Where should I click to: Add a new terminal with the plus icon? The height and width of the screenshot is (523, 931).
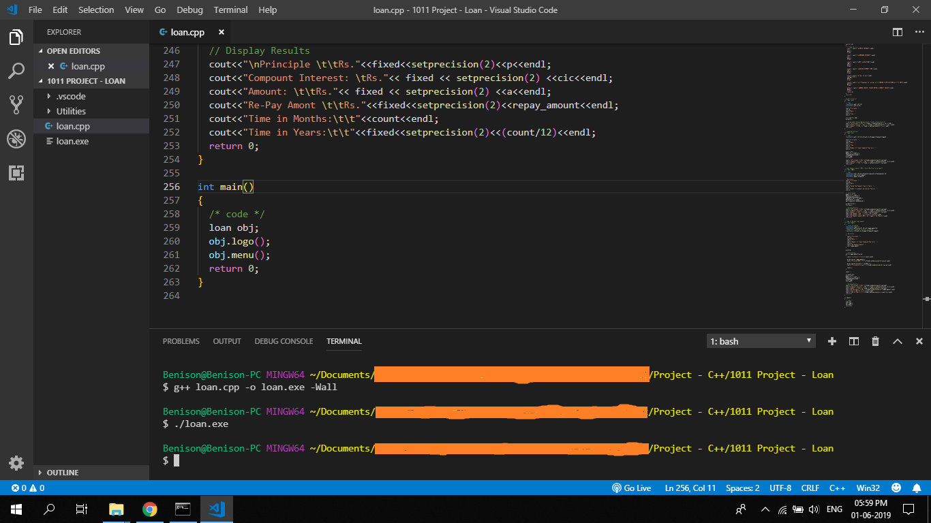pos(831,340)
